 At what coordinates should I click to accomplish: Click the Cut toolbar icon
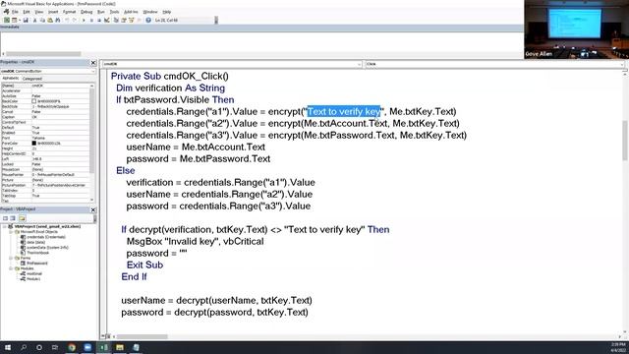pos(35,20)
